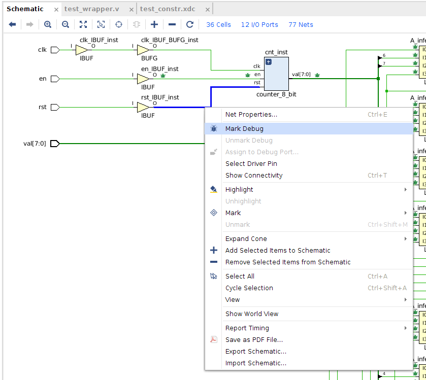
Task: Select the Zoom Out tool
Action: click(x=65, y=24)
